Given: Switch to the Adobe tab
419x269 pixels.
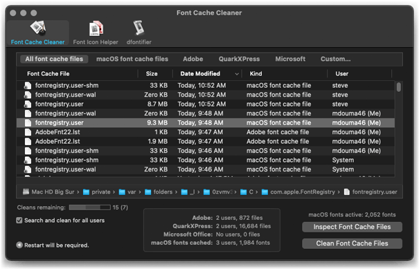Looking at the screenshot, I should pyautogui.click(x=193, y=59).
